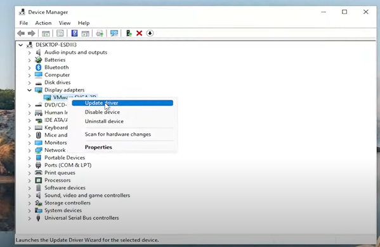
Task: Click the Disk drives icon
Action: [38, 83]
